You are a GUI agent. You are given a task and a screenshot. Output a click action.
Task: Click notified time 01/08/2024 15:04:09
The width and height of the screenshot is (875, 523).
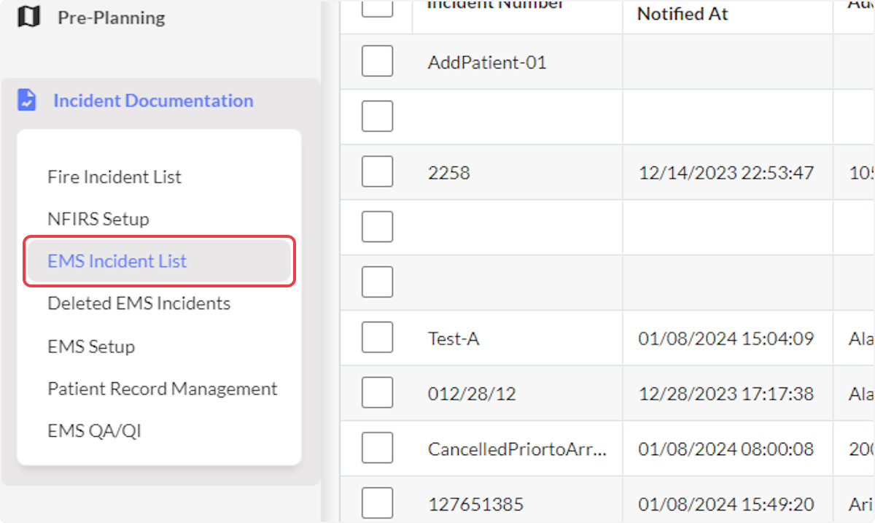click(x=726, y=338)
